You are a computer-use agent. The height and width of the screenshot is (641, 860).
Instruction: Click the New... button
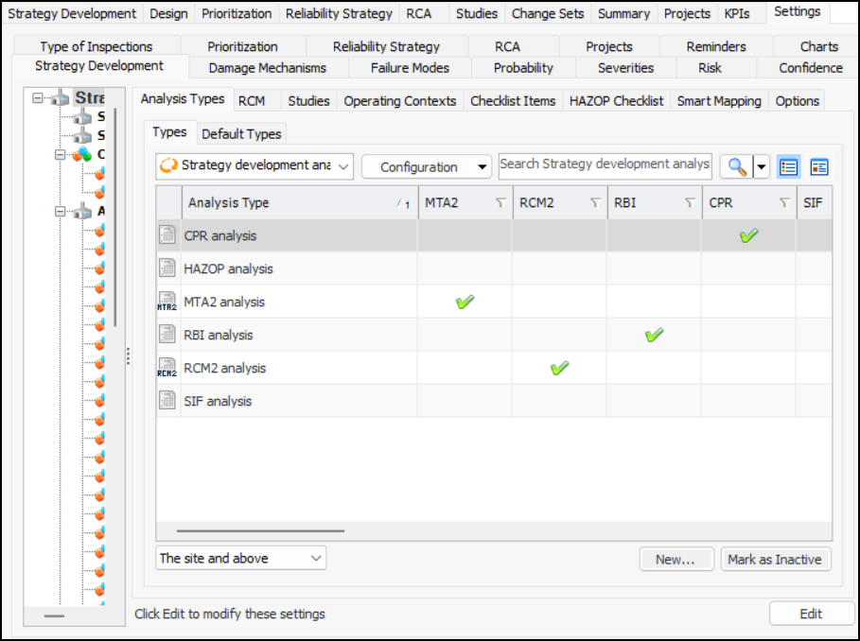tap(676, 560)
